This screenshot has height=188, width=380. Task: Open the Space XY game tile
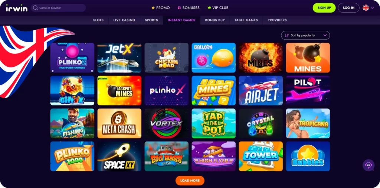click(x=119, y=156)
